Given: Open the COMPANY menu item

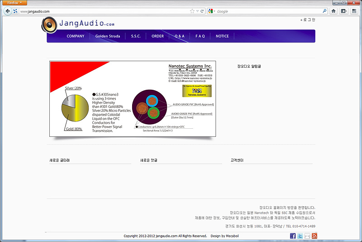Looking at the screenshot, I should [76, 36].
